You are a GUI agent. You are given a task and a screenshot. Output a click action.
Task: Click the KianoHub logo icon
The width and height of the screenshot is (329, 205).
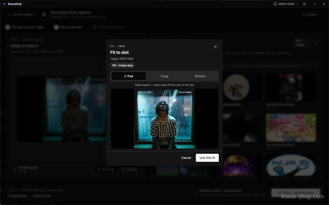pos(4,4)
